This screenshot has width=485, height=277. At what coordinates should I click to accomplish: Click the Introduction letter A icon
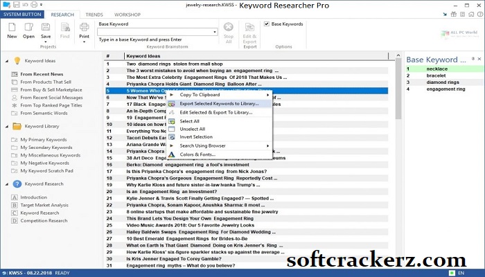(x=15, y=197)
